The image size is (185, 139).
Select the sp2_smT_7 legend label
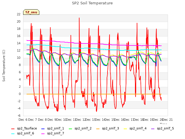55,133
